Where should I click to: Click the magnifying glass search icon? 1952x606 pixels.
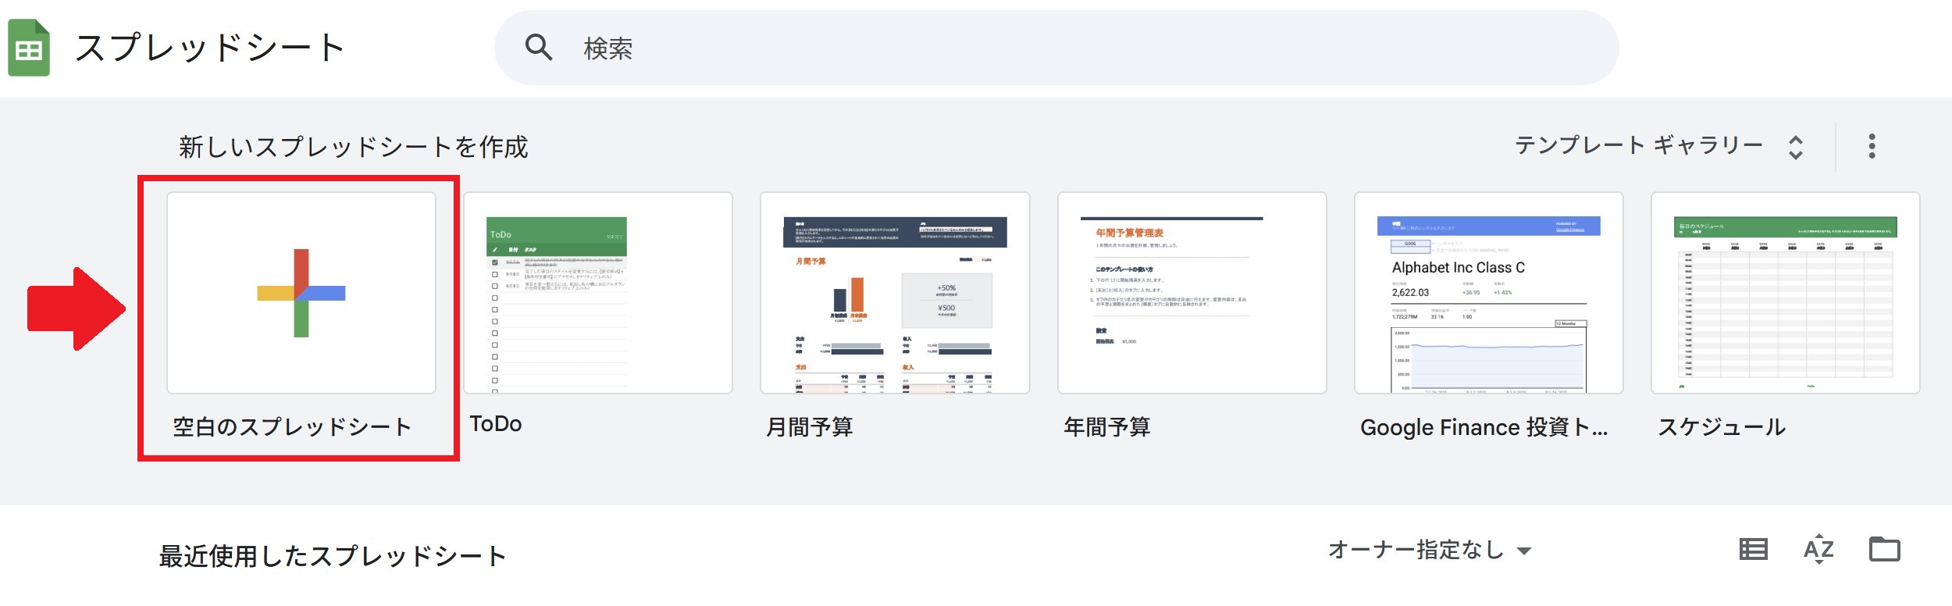coord(538,48)
